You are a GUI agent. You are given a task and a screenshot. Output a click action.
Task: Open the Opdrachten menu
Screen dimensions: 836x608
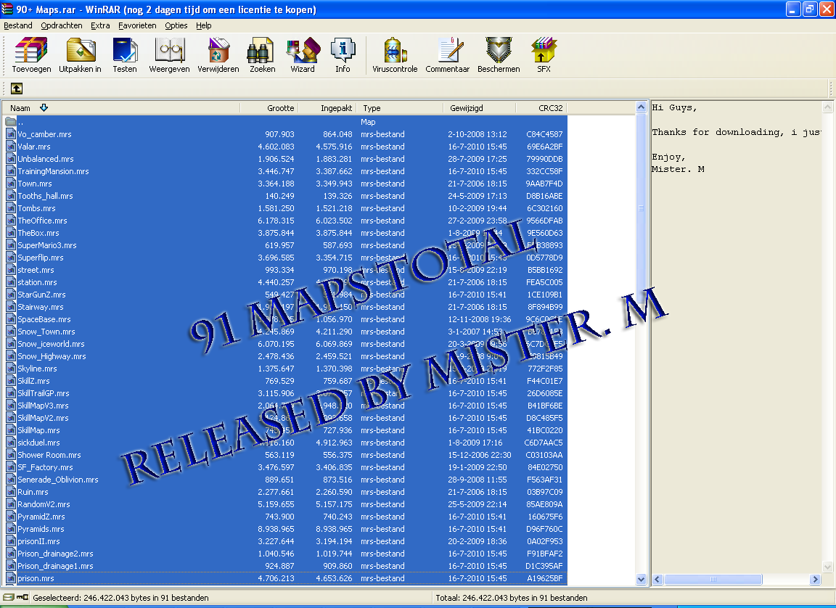pos(61,25)
